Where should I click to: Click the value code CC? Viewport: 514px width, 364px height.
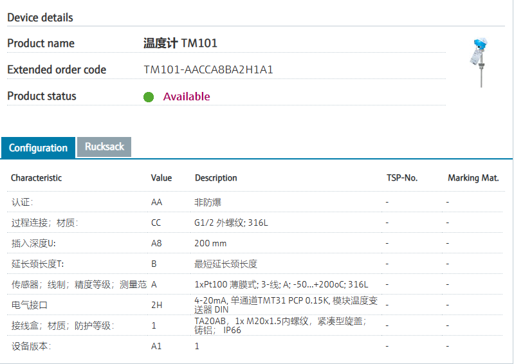[x=156, y=223]
